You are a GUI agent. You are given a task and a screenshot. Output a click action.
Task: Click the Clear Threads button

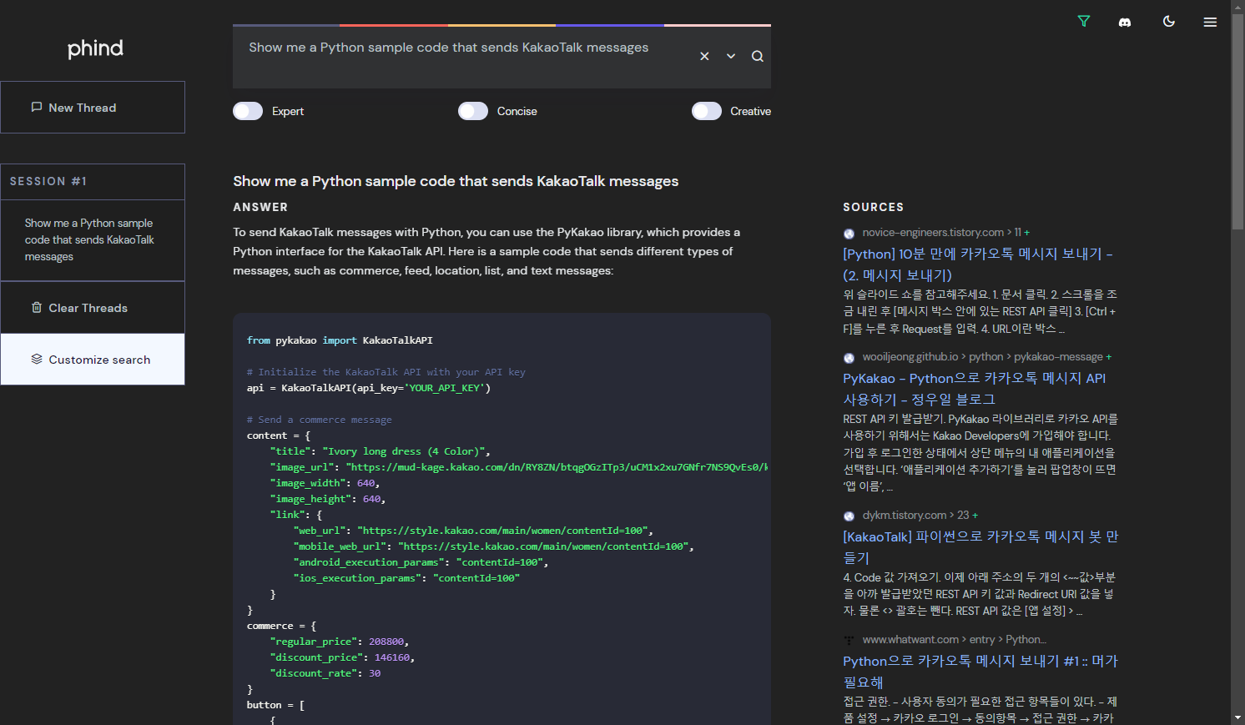(x=93, y=307)
